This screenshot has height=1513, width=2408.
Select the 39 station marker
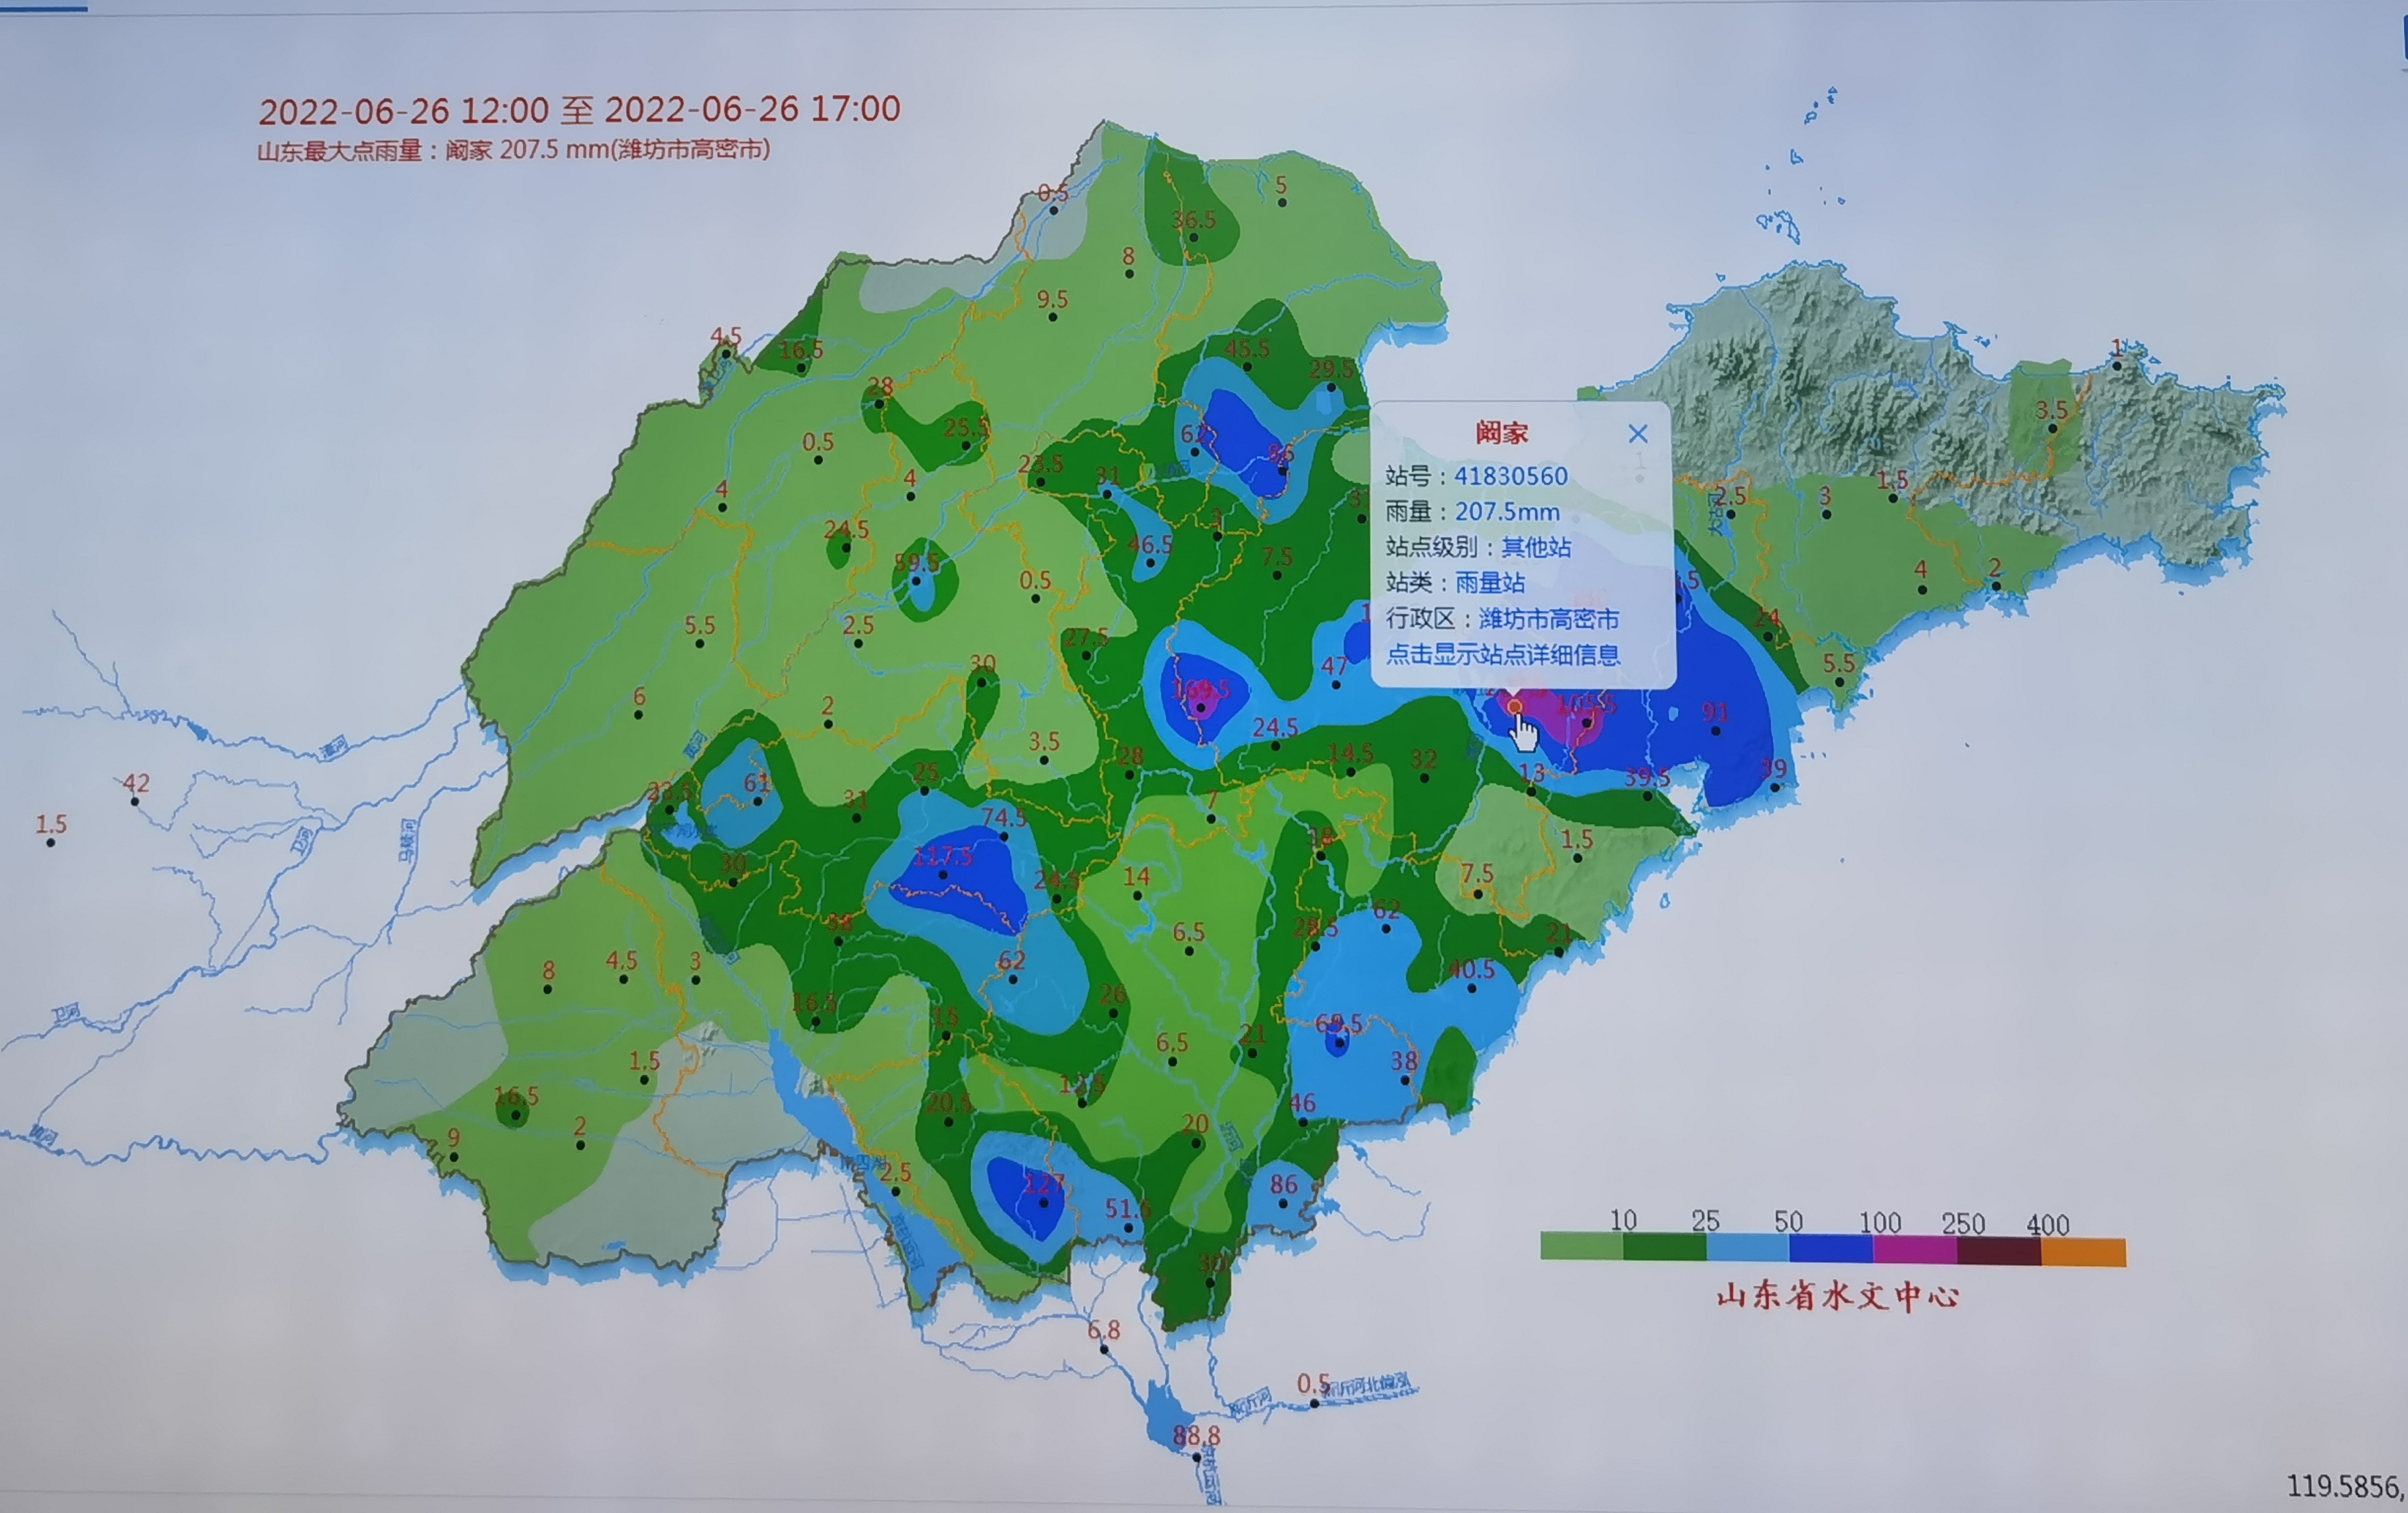click(x=1774, y=787)
